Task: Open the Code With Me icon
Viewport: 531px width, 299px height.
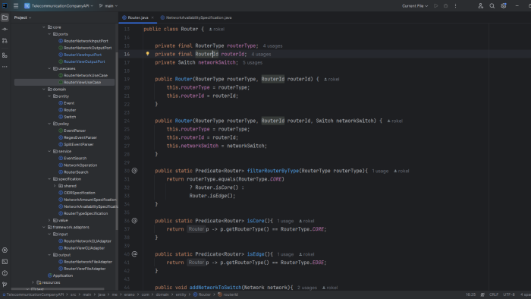Action: click(x=480, y=6)
